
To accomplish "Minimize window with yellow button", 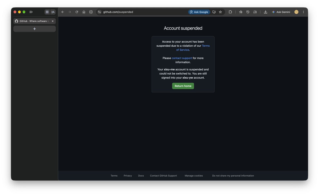I will click(19, 12).
